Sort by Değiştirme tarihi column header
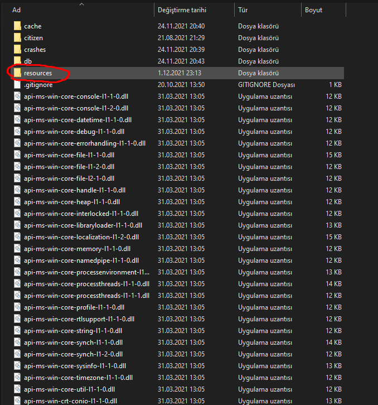Screen dimensions: 378x405 (182, 10)
